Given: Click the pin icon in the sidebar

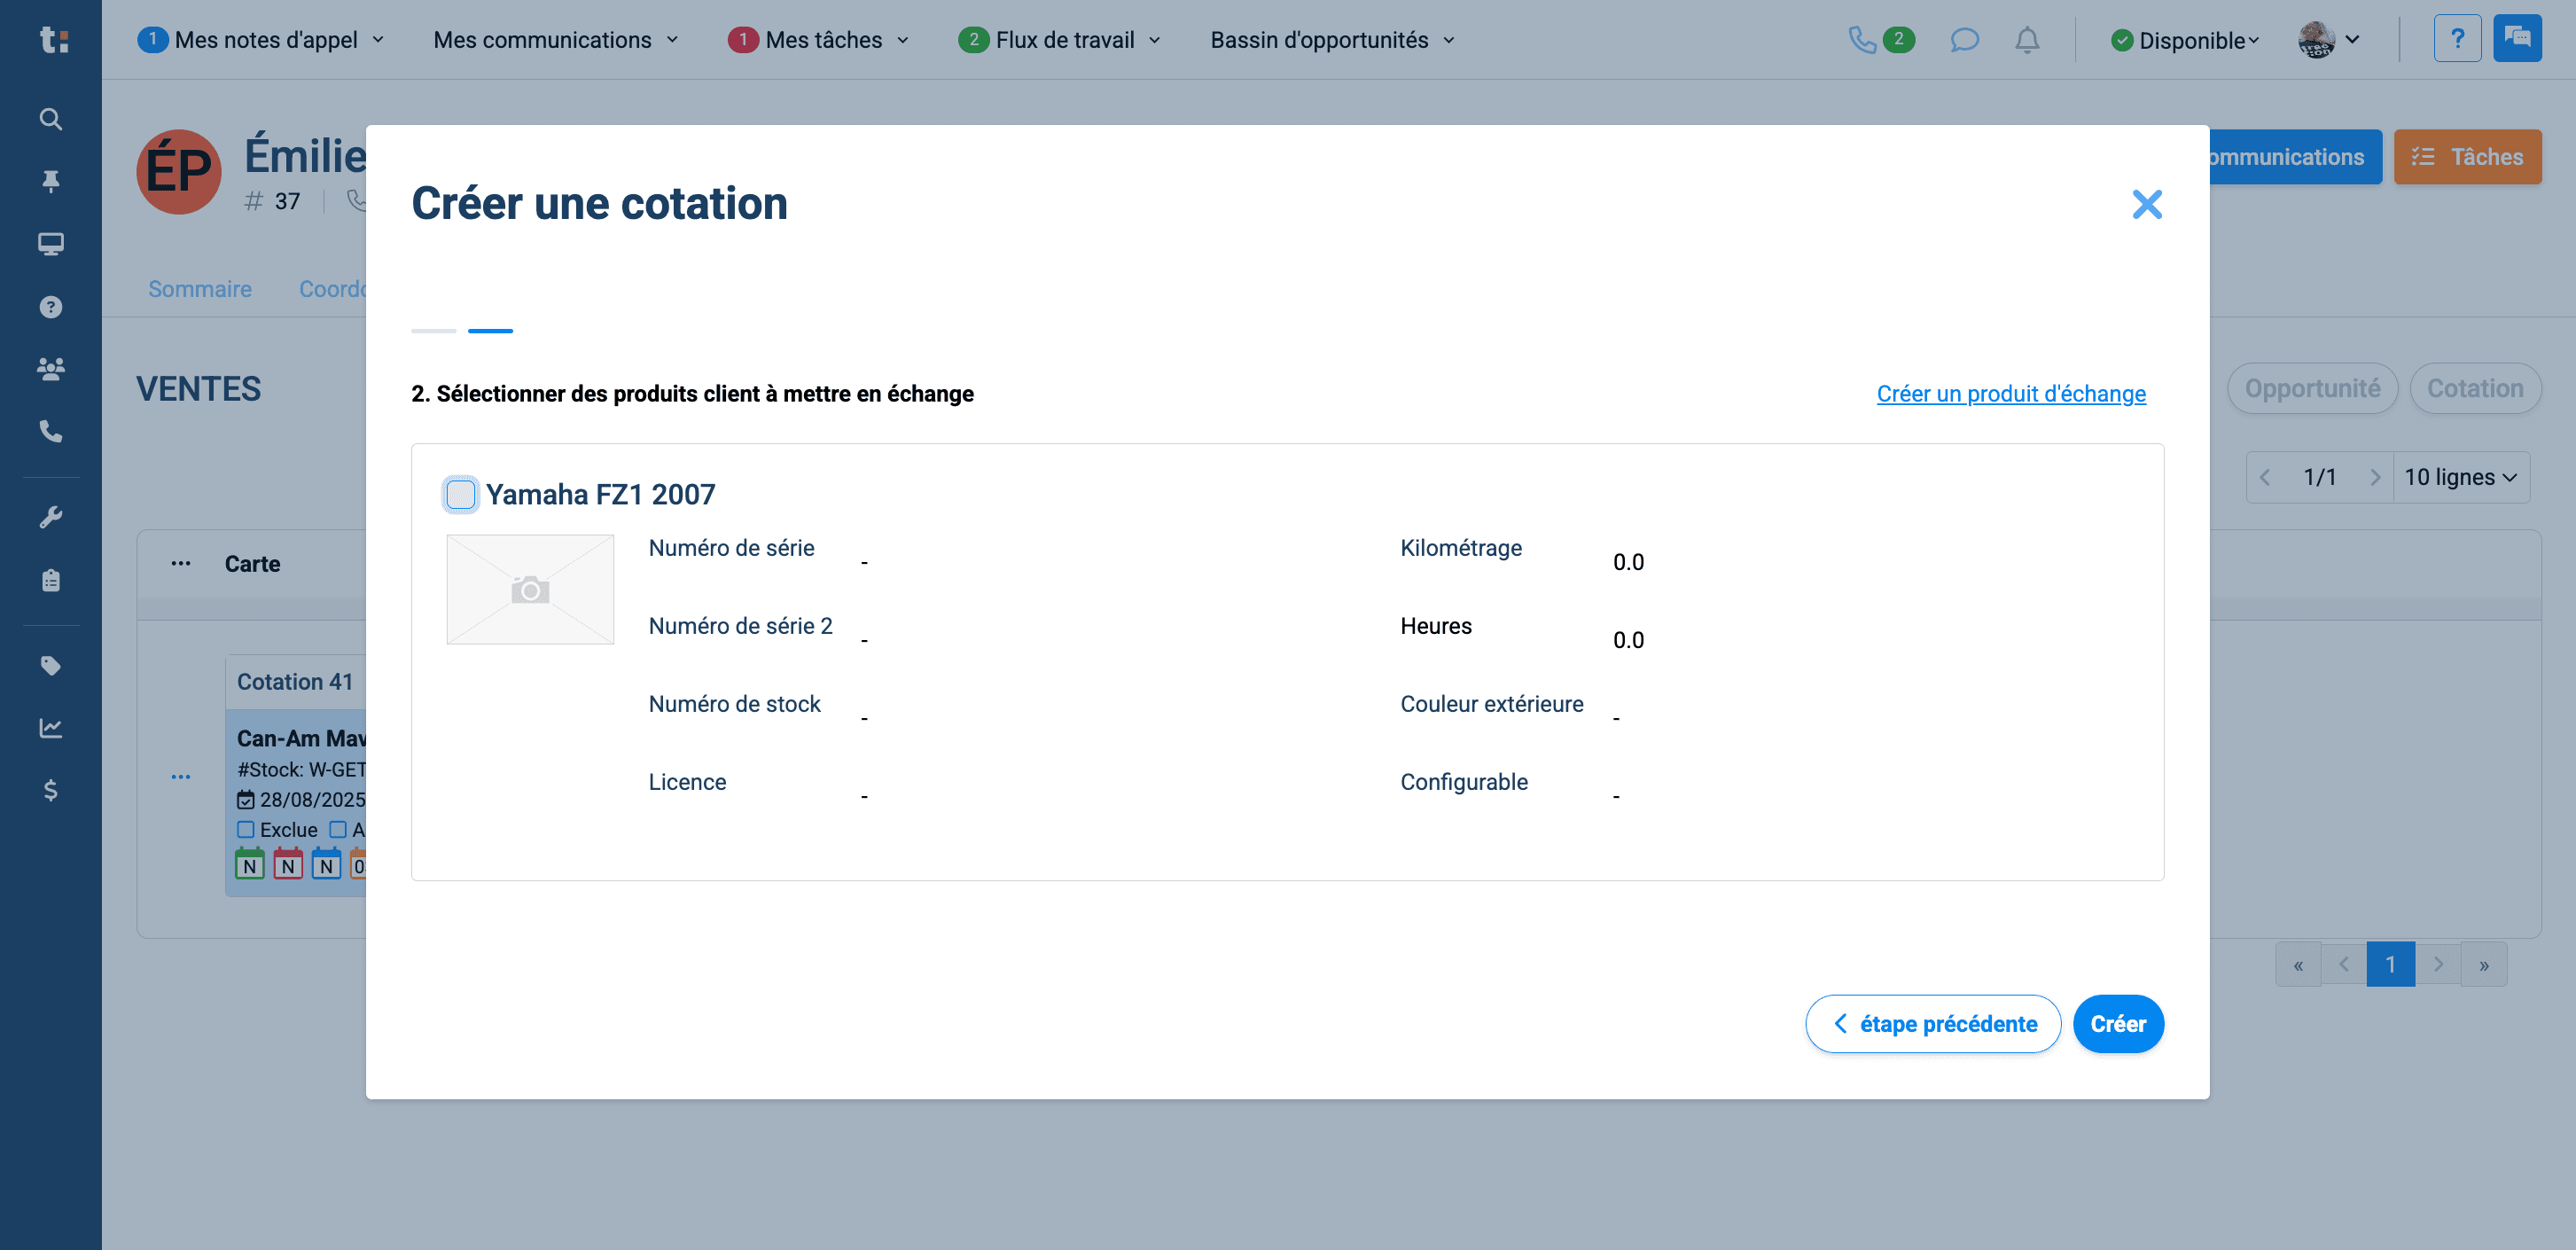Looking at the screenshot, I should [51, 181].
